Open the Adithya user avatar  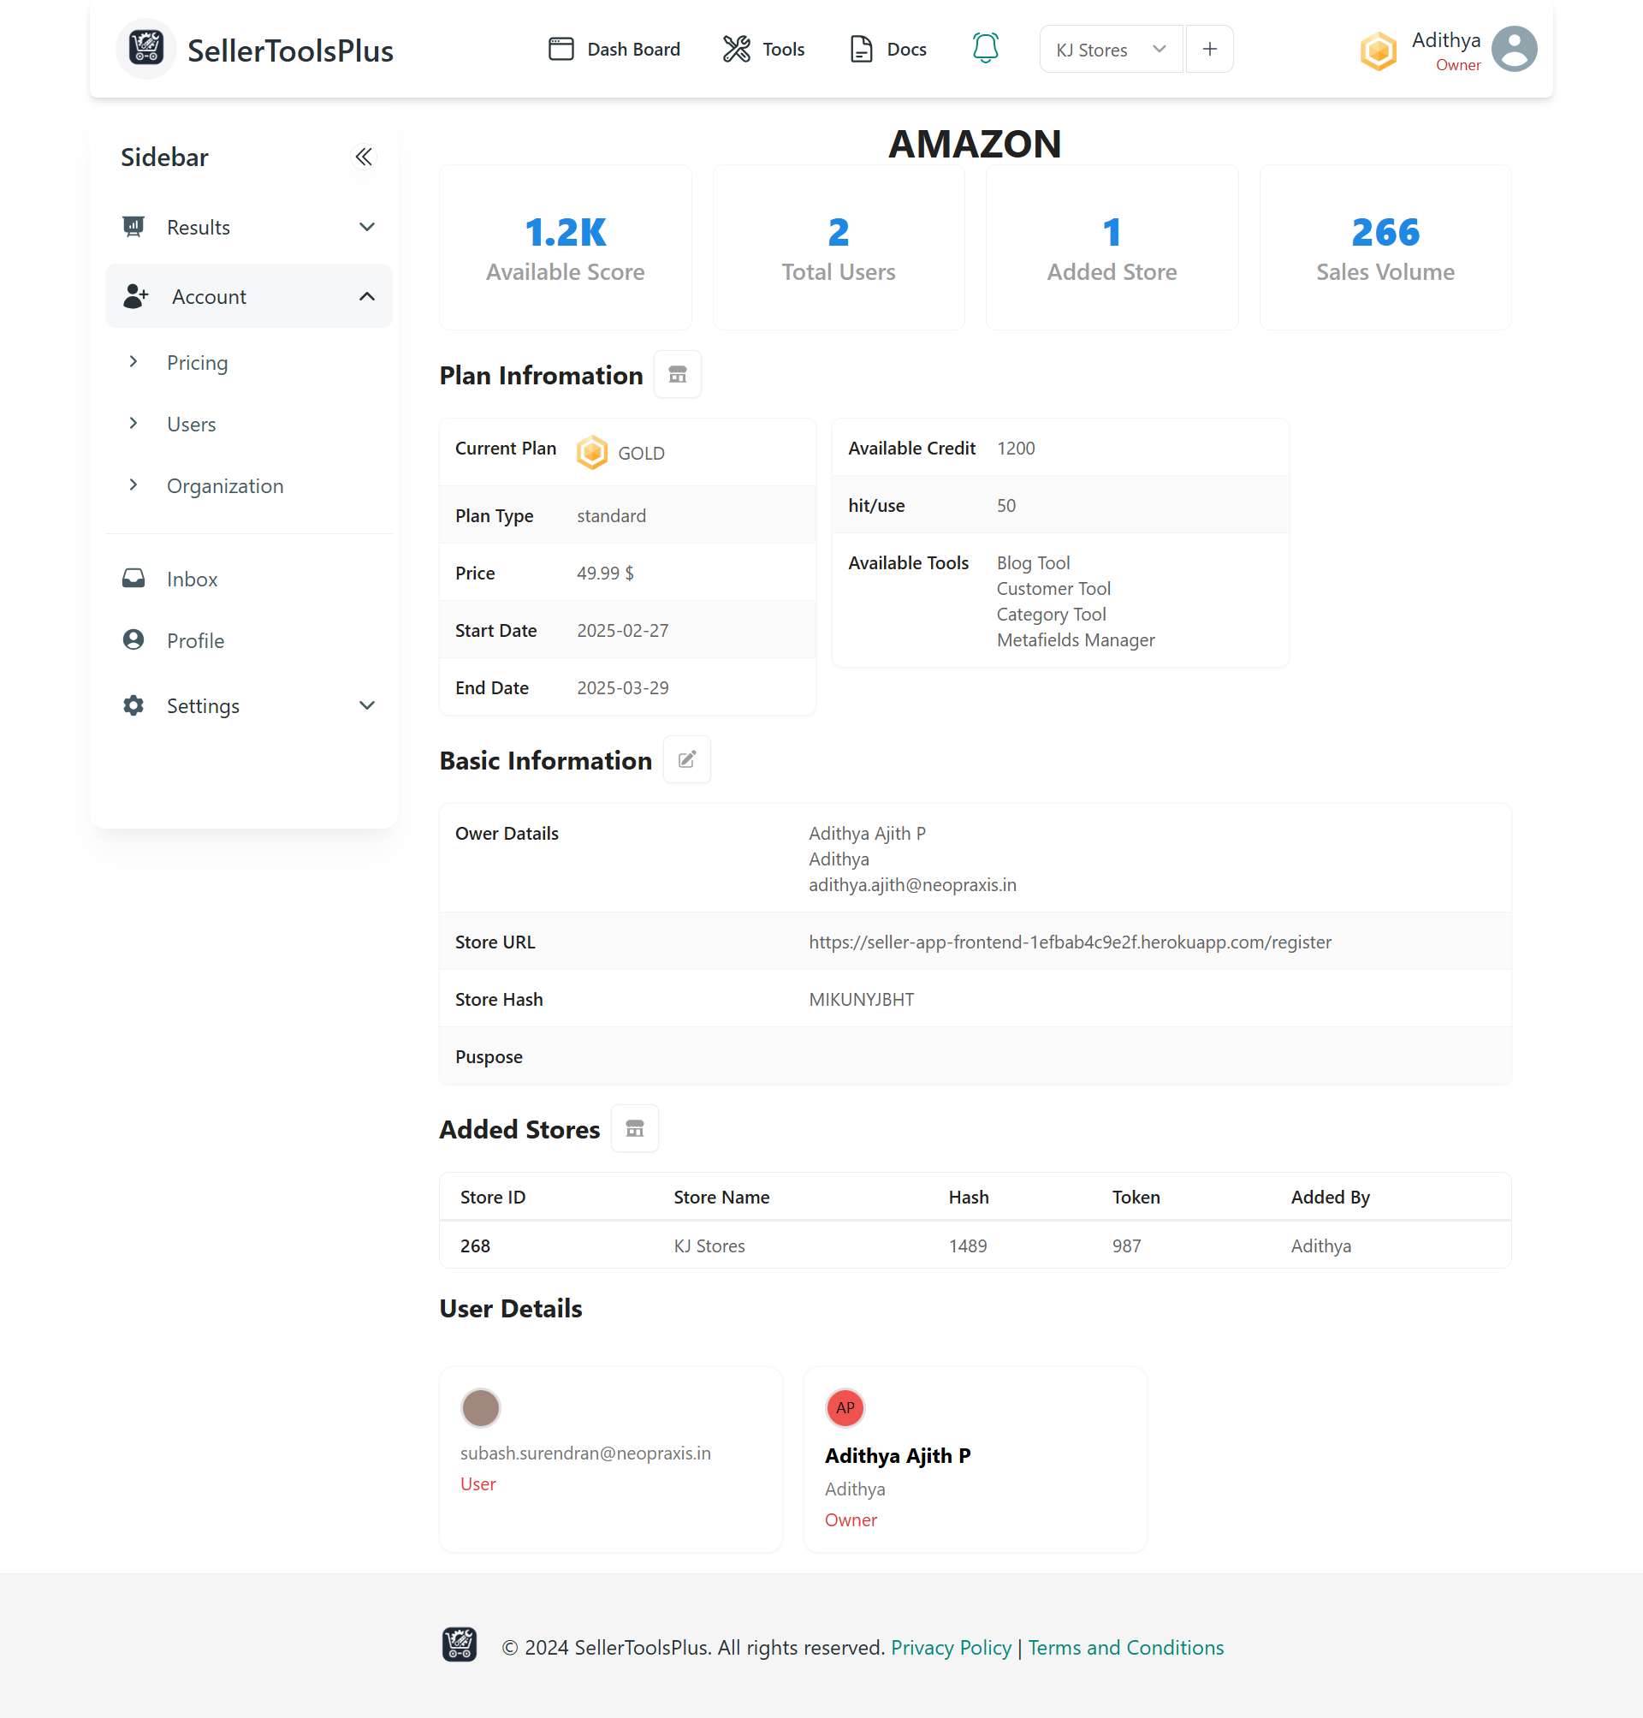(x=1515, y=49)
